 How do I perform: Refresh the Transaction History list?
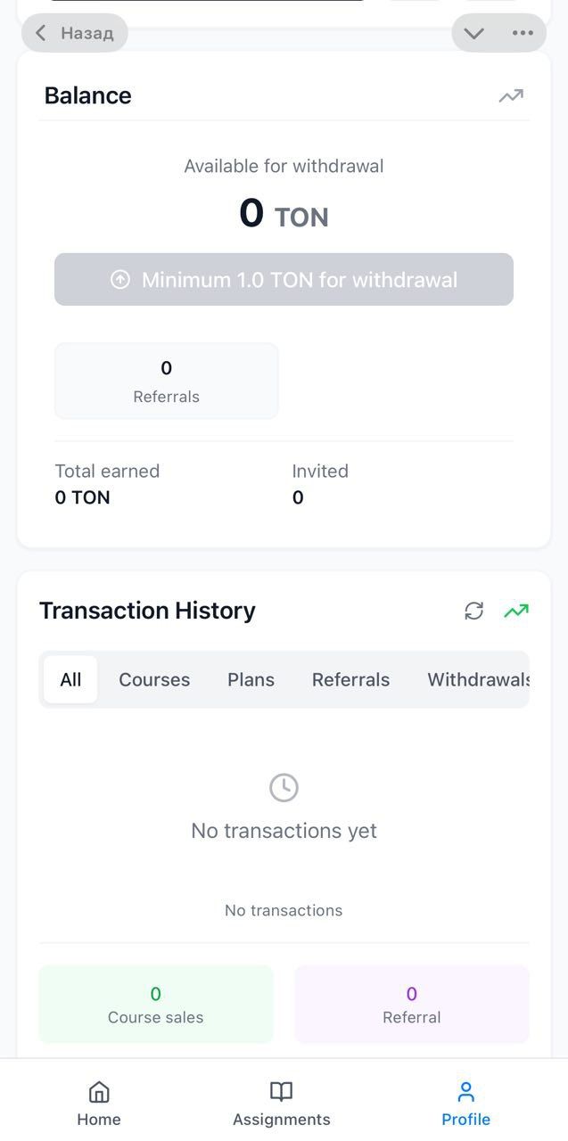click(x=474, y=611)
